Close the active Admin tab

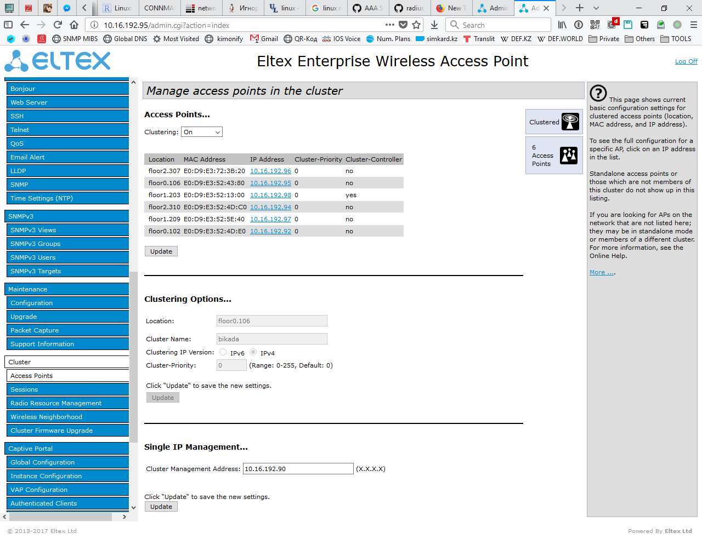pos(546,8)
